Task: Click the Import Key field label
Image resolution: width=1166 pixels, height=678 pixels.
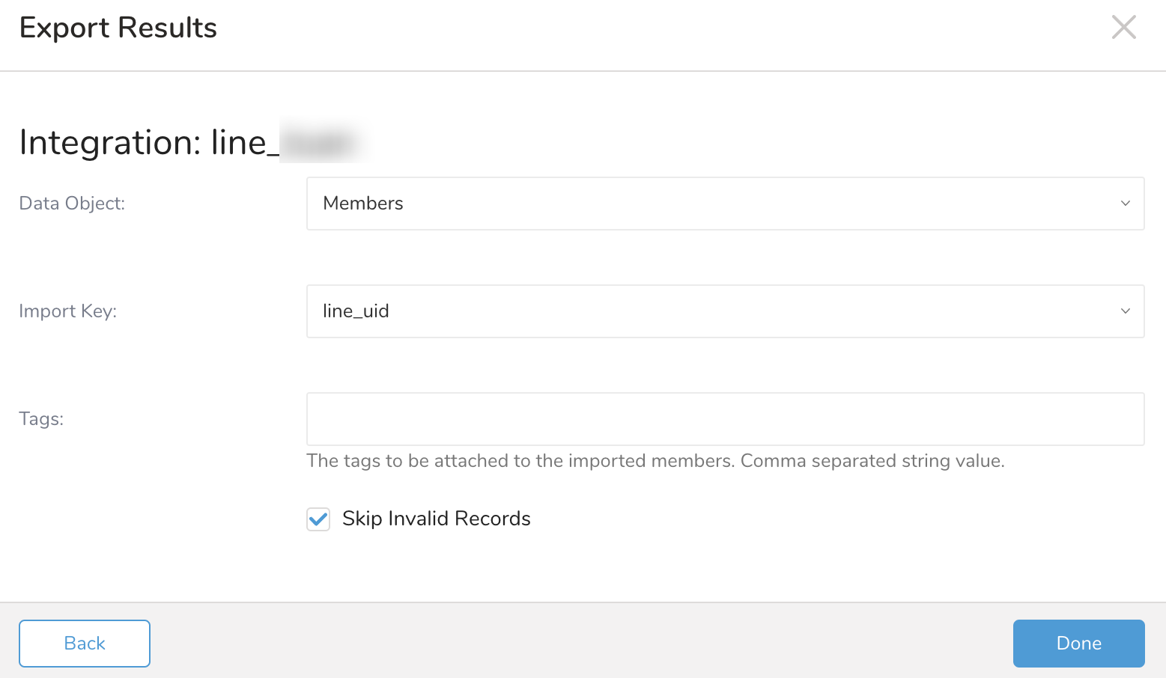Action: tap(67, 311)
